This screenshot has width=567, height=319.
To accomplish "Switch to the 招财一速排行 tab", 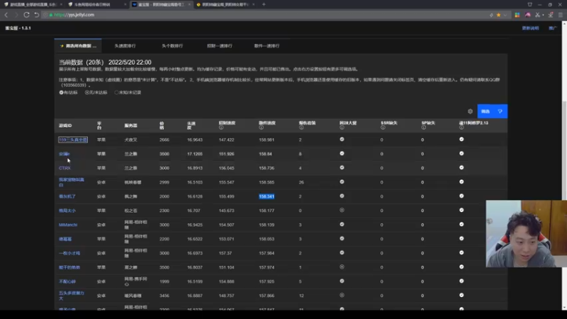I will pos(220,46).
